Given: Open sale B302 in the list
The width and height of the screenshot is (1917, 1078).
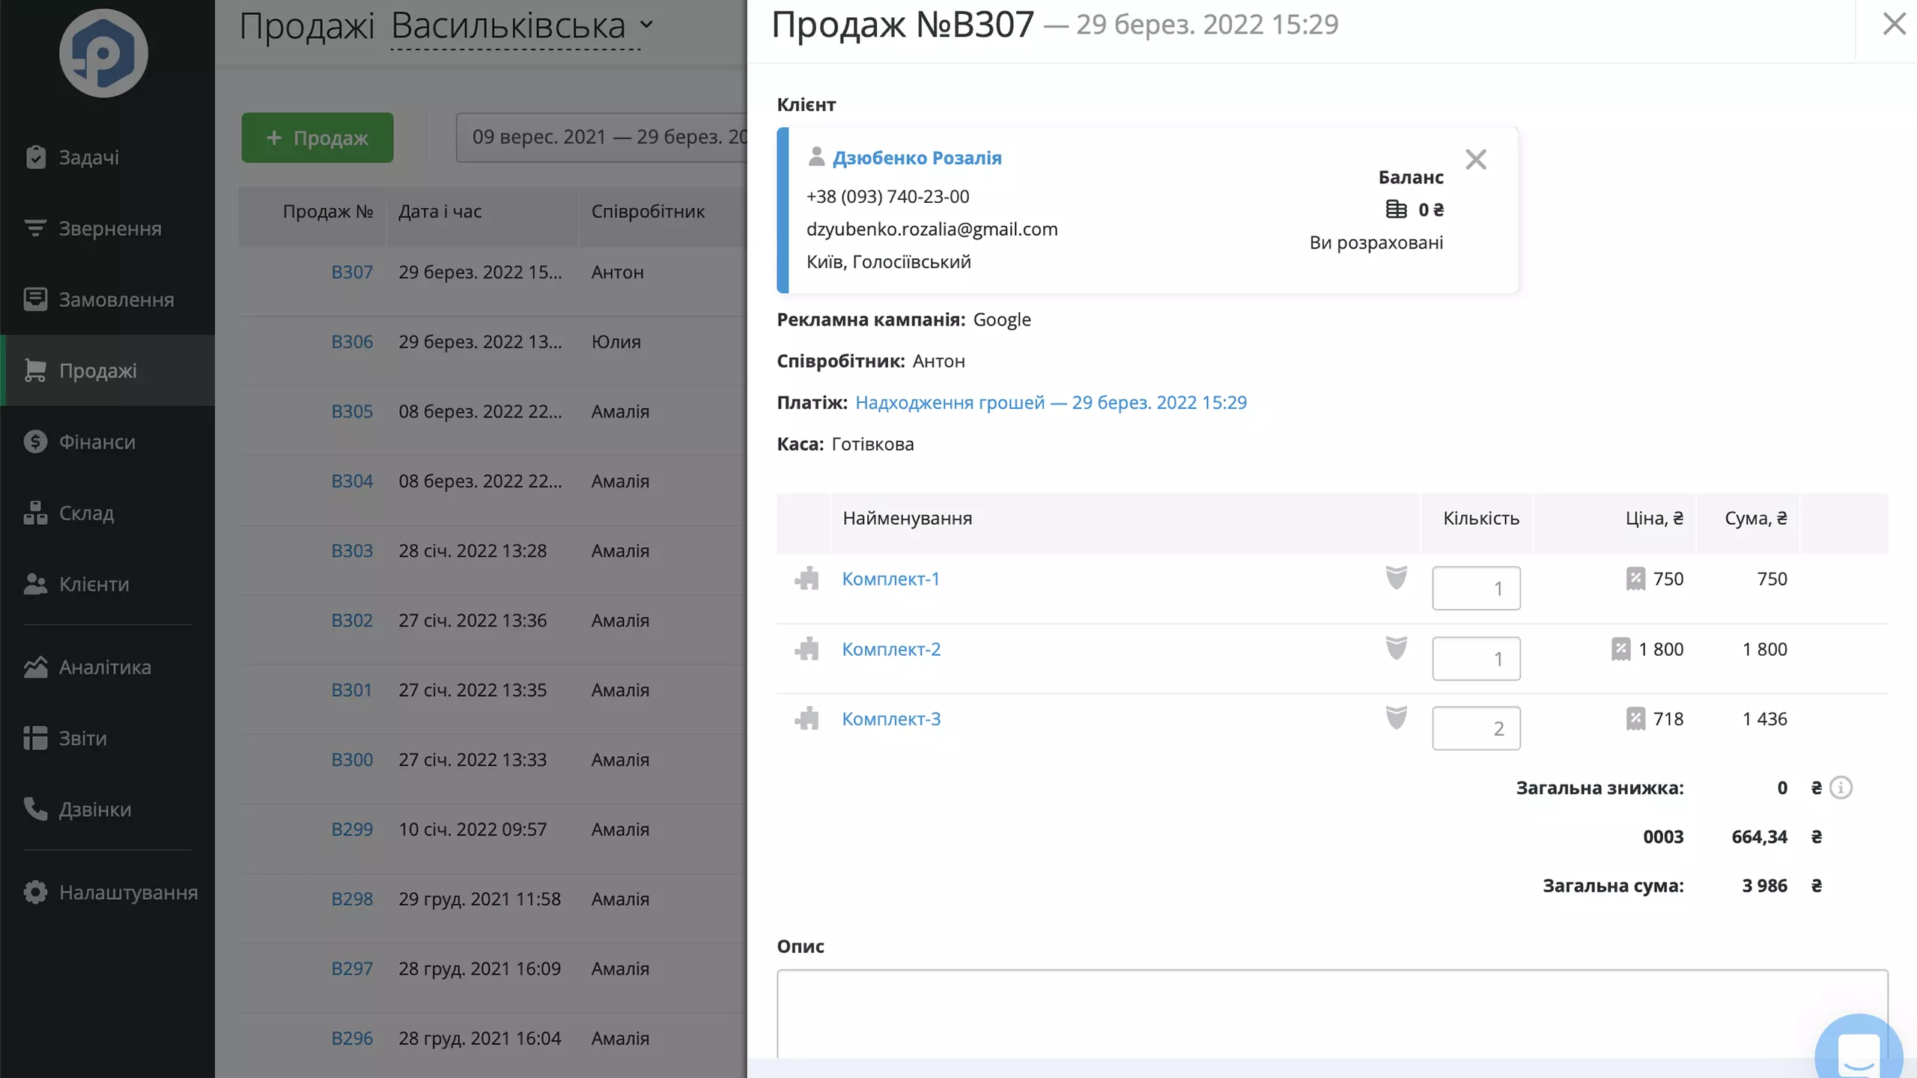Looking at the screenshot, I should pos(352,620).
